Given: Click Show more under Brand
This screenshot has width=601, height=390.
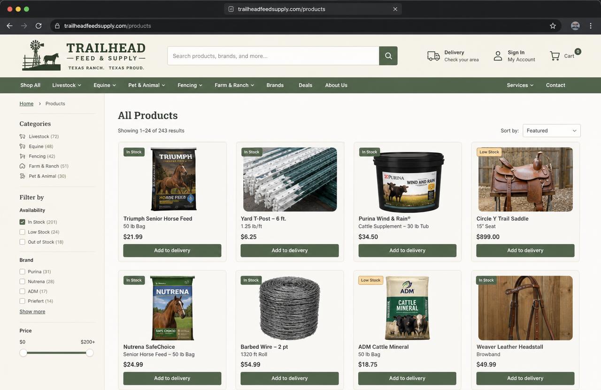Looking at the screenshot, I should (32, 312).
